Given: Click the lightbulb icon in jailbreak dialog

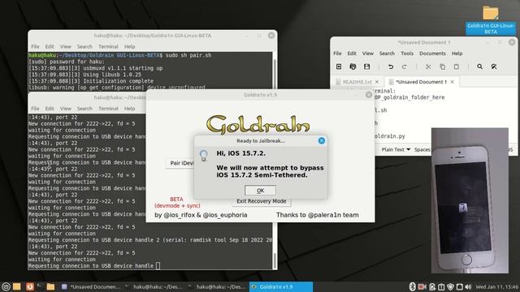Looking at the screenshot, I should [x=204, y=155].
